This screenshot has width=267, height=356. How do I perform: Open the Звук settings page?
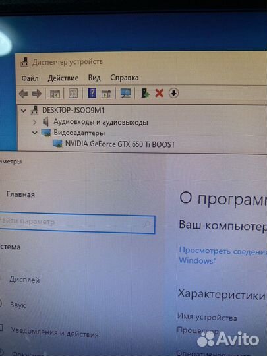click(x=18, y=305)
